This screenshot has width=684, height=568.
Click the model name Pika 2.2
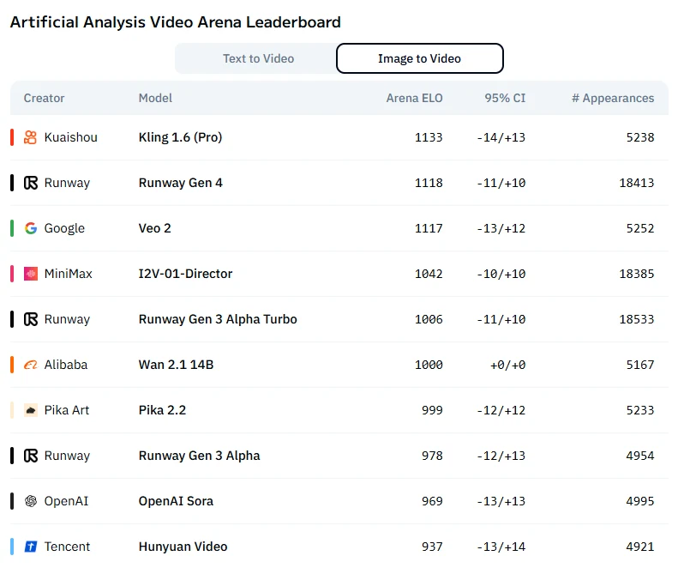[x=162, y=410]
